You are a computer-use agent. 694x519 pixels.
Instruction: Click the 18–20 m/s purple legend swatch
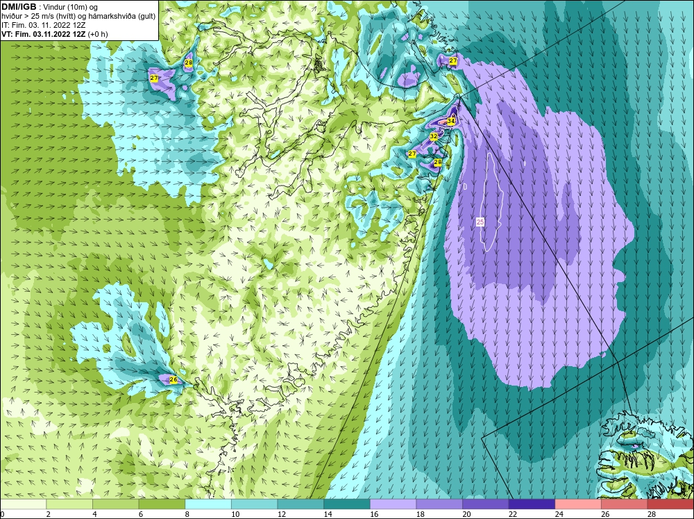[x=439, y=504]
